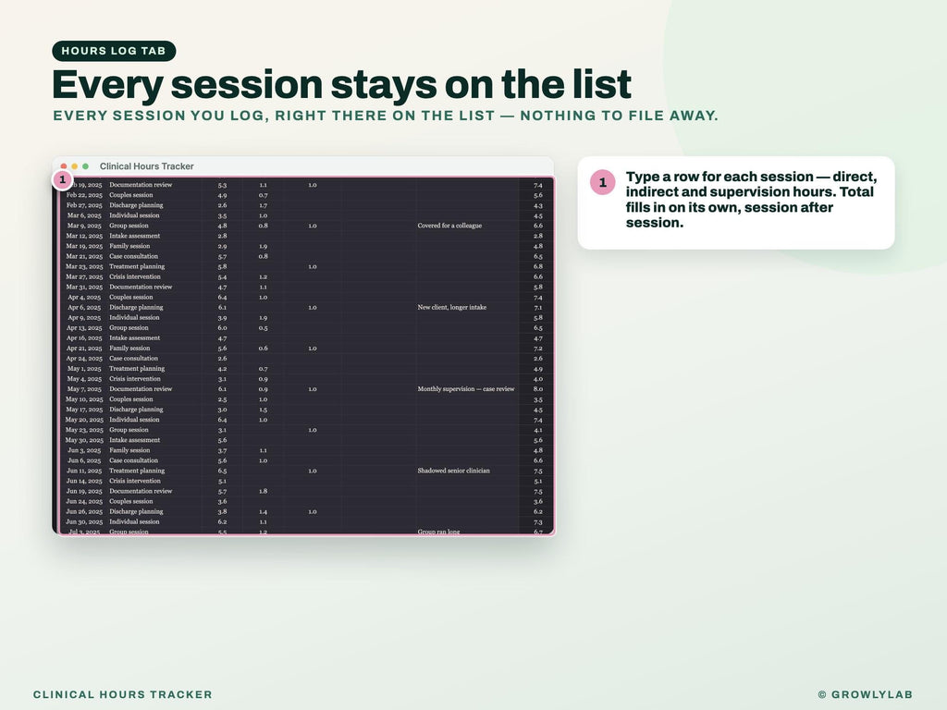The image size is (947, 710).
Task: Click the 'Shadowed senior clinician' note
Action: pyautogui.click(x=453, y=471)
